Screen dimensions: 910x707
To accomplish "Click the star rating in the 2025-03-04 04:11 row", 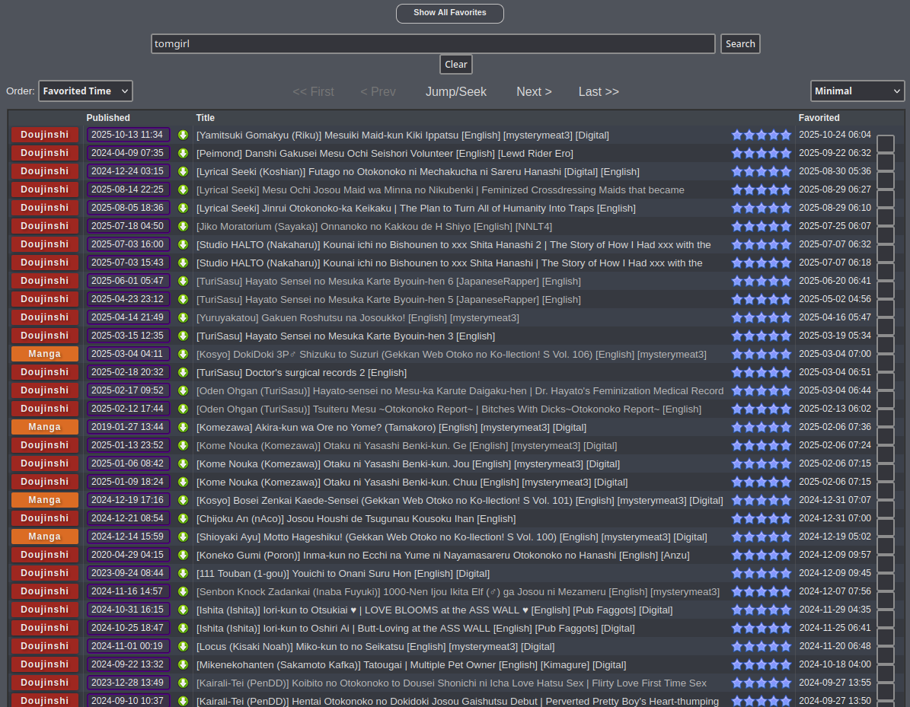I will coord(762,355).
